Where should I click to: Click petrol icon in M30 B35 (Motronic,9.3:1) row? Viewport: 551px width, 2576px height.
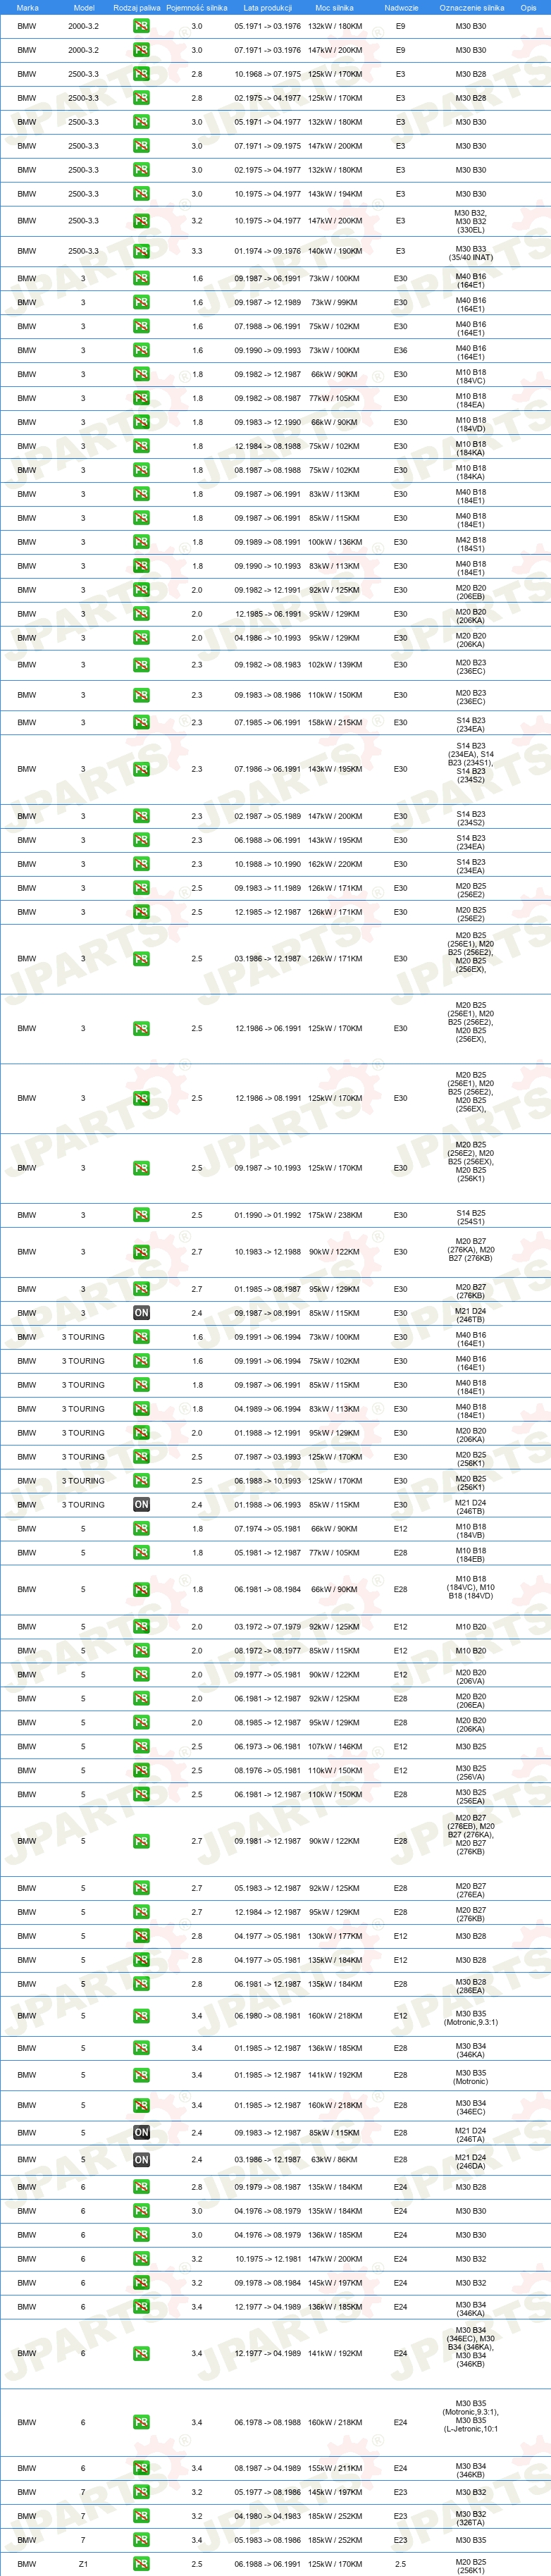[141, 2016]
